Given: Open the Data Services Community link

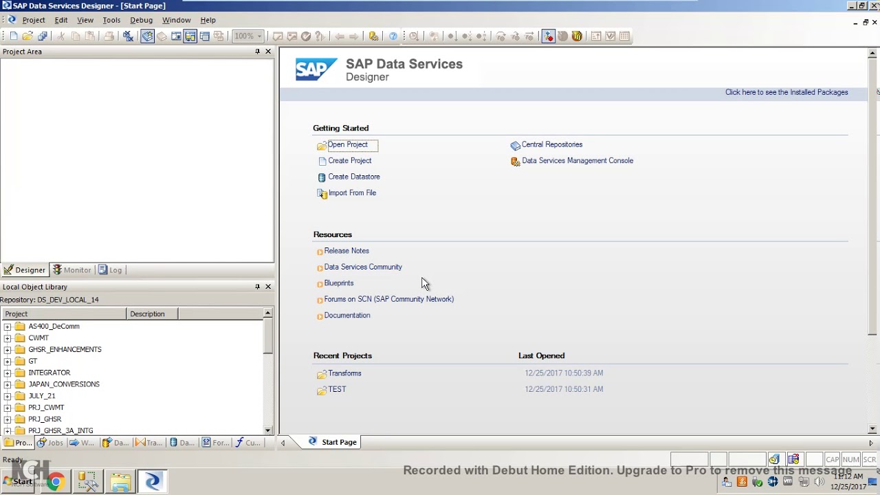Looking at the screenshot, I should tap(362, 267).
